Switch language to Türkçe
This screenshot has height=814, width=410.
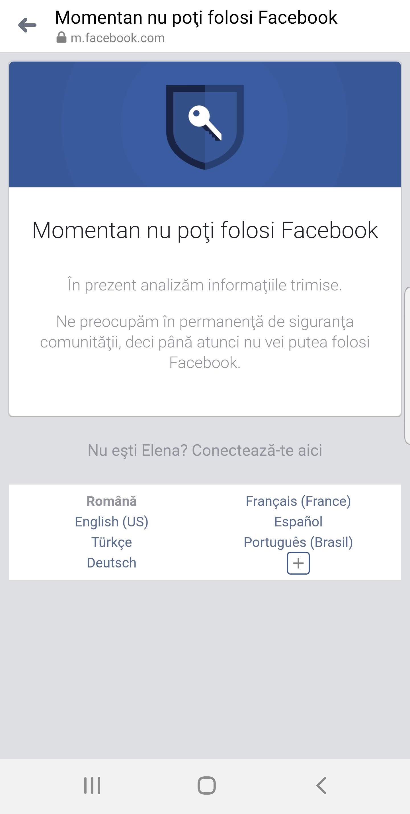(111, 542)
